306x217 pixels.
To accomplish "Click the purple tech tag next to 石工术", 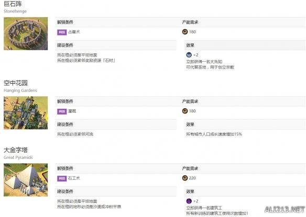I will [62, 178].
